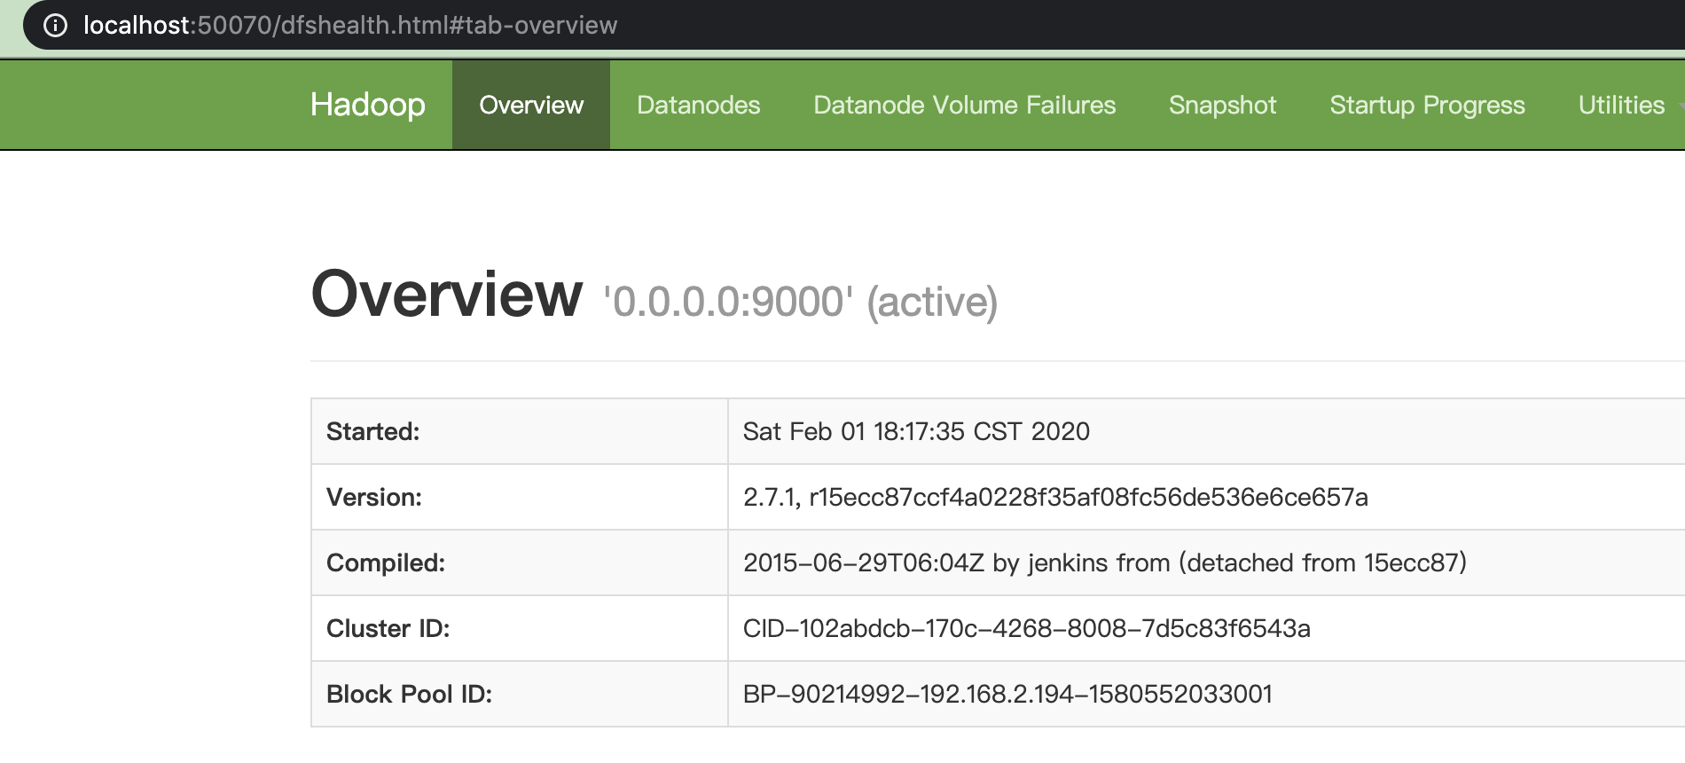
Task: Expand the Utilities dropdown menu
Action: [x=1622, y=105]
